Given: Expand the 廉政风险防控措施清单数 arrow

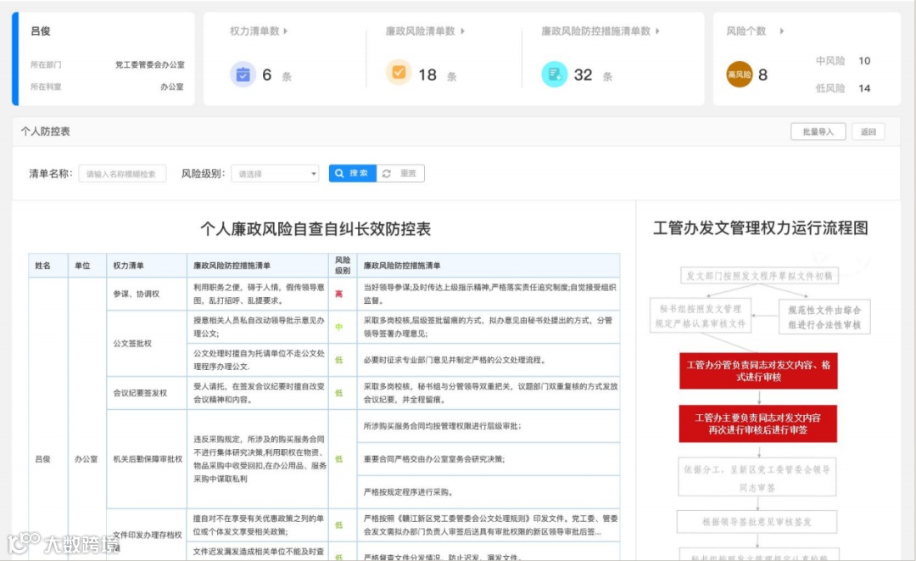Looking at the screenshot, I should click(657, 31).
